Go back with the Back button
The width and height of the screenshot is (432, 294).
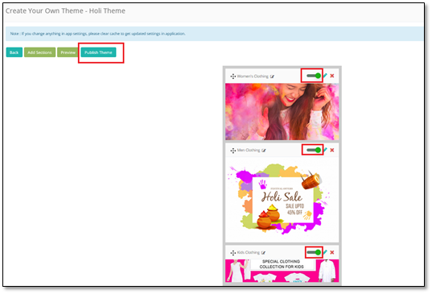coord(14,52)
